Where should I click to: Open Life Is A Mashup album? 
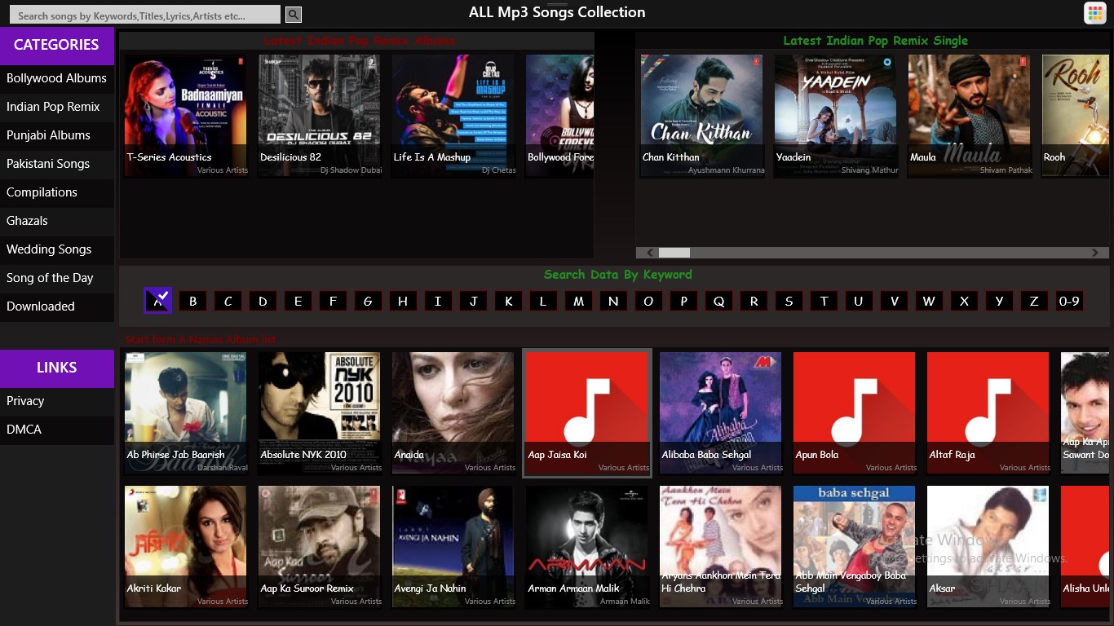[x=453, y=115]
